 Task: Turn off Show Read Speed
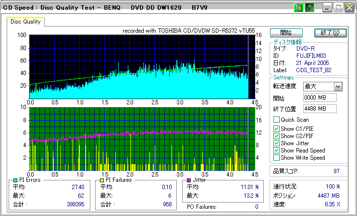click(276, 151)
